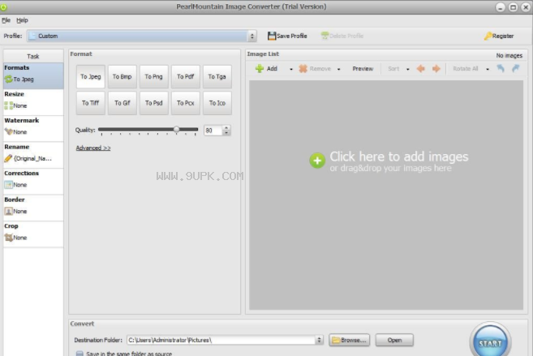Click the Save Profile disk icon
Screen dimensions: 533x356
[x=272, y=36]
